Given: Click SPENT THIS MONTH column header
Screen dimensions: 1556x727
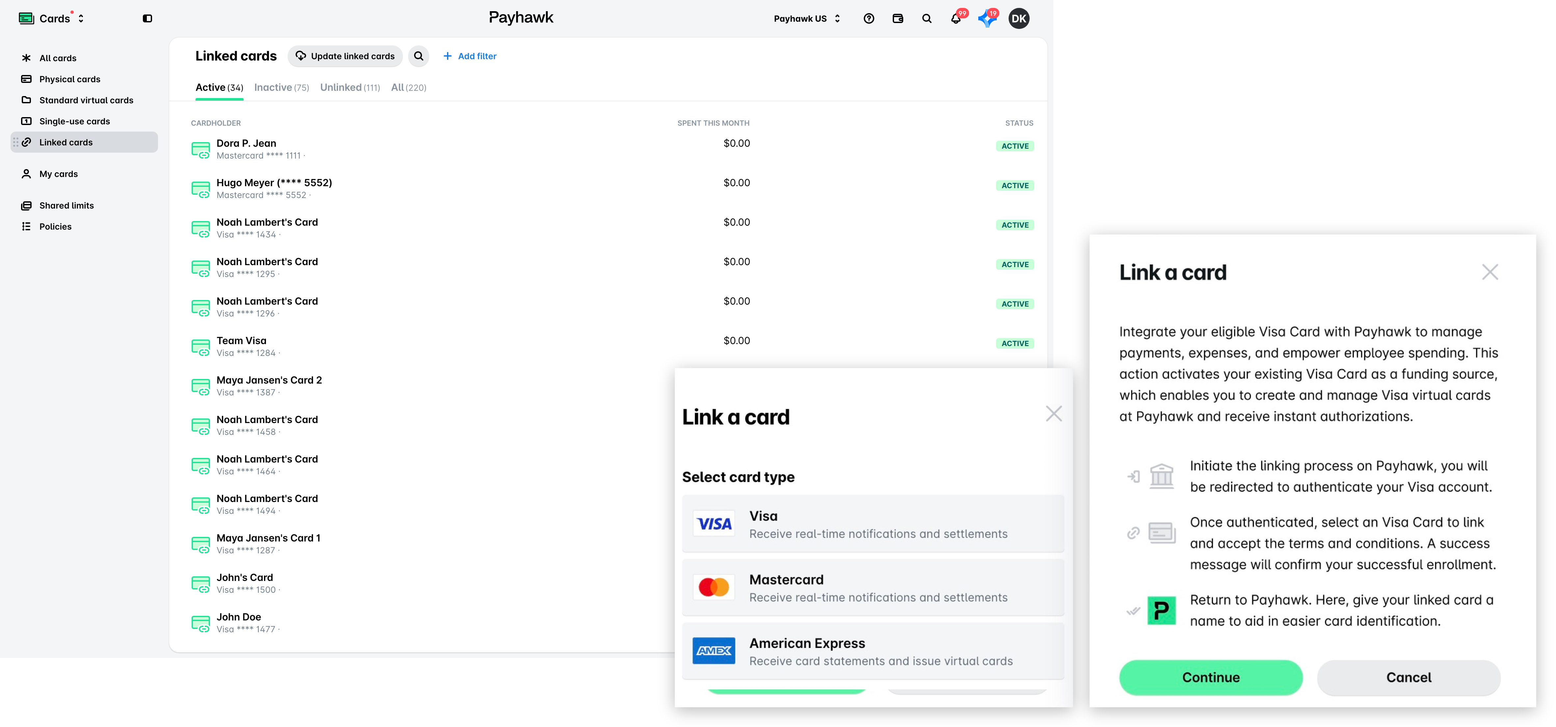Looking at the screenshot, I should [x=713, y=123].
